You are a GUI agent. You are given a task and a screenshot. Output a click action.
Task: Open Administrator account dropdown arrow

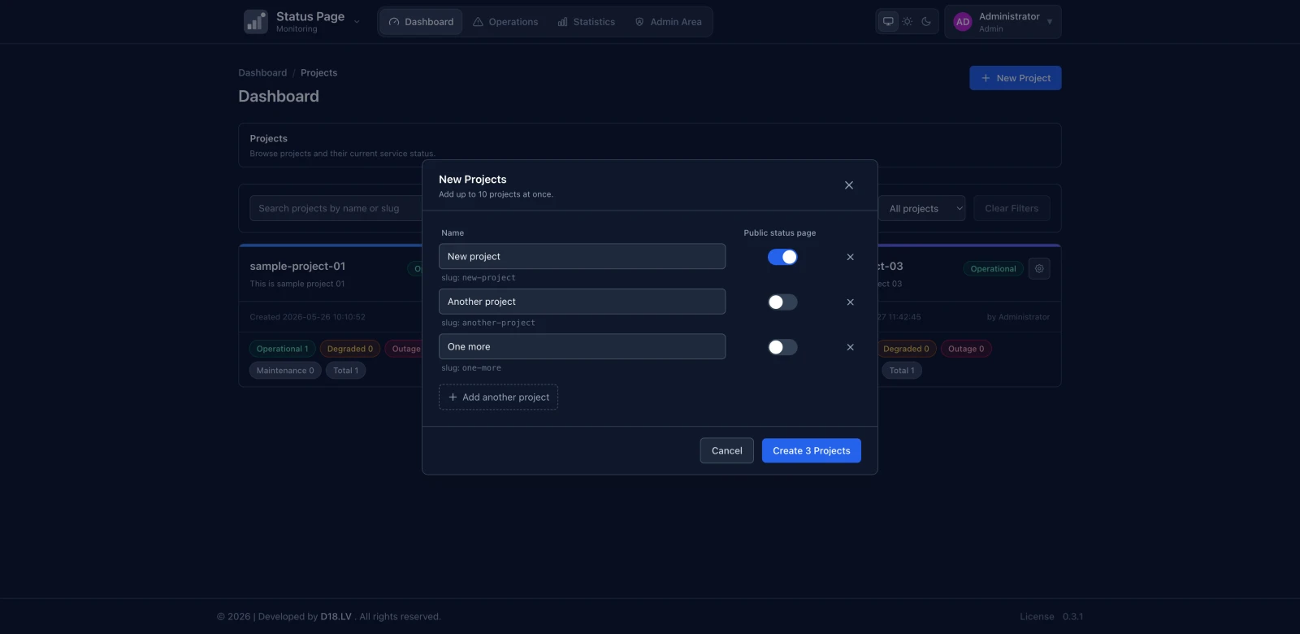[x=1050, y=22]
